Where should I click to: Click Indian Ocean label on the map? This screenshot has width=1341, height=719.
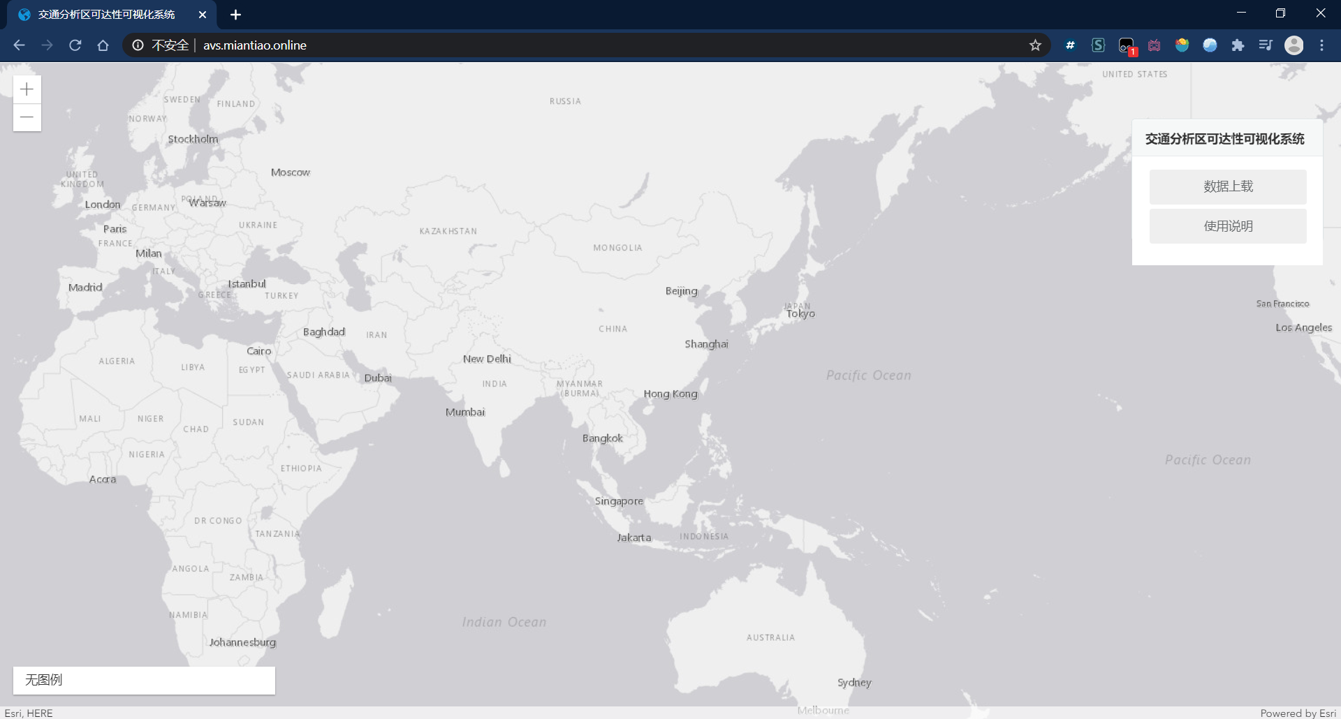(504, 622)
